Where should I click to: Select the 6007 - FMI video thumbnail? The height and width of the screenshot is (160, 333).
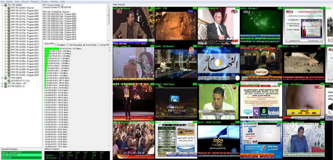(x=176, y=26)
